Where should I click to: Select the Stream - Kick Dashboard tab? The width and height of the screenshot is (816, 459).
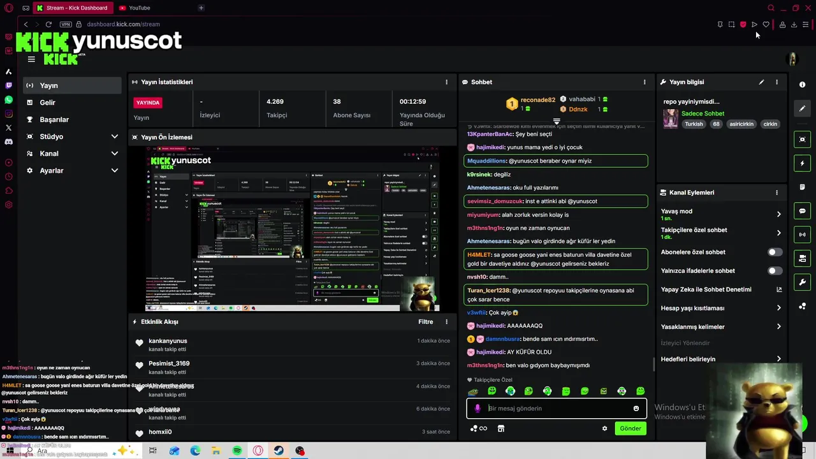(73, 8)
